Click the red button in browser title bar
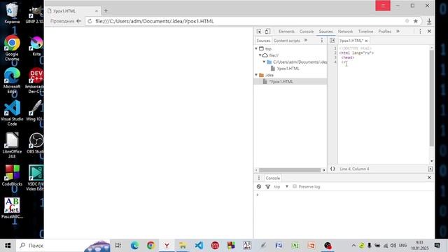 [x=383, y=6]
